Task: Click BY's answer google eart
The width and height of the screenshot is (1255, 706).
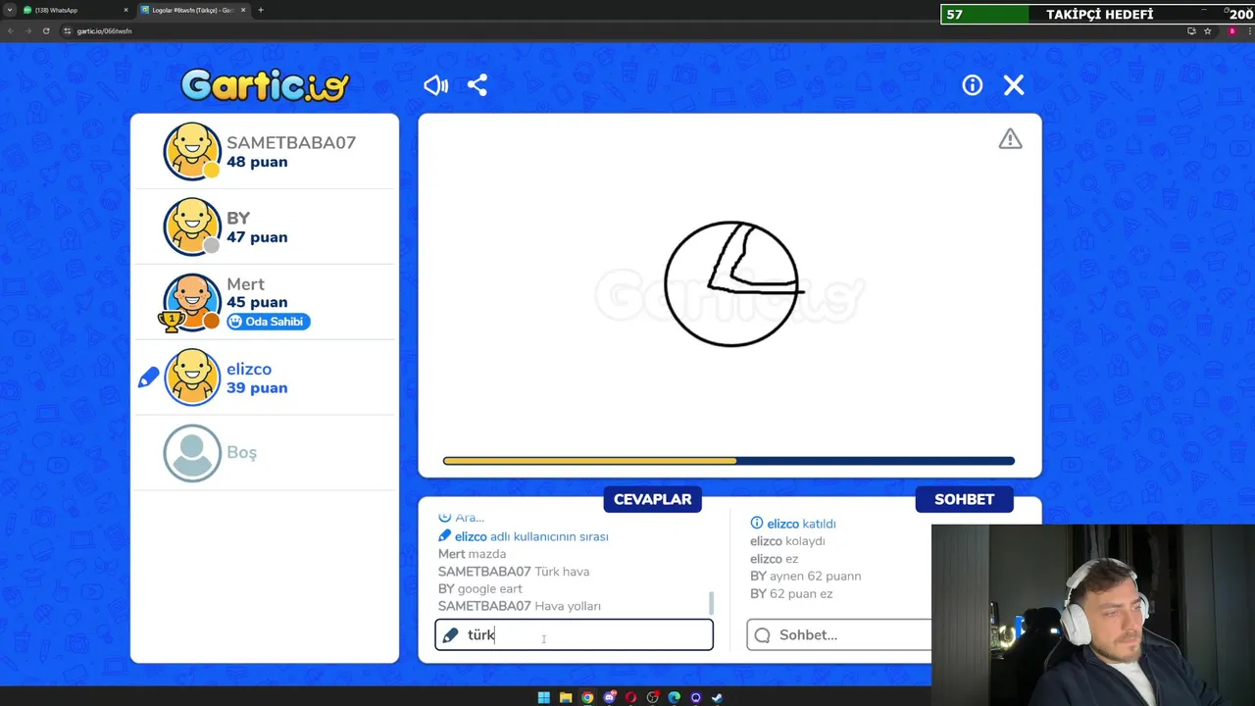Action: (479, 588)
